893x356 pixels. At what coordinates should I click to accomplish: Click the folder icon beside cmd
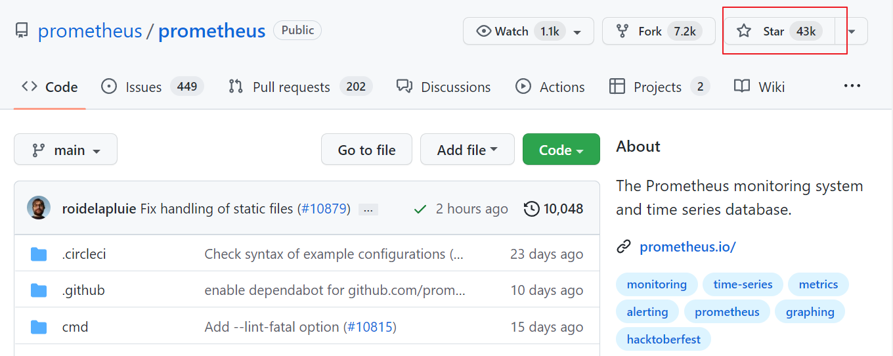coord(39,327)
